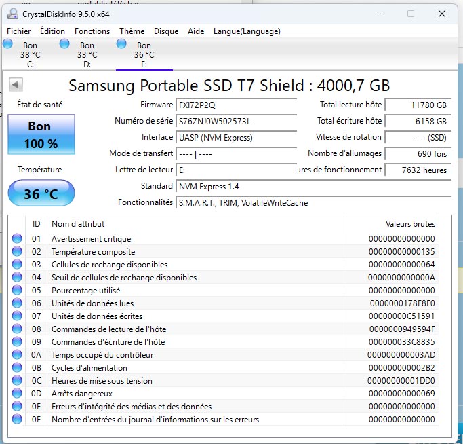Click status dot for Pourcentage utilisé row
463x444 pixels.
pos(17,290)
